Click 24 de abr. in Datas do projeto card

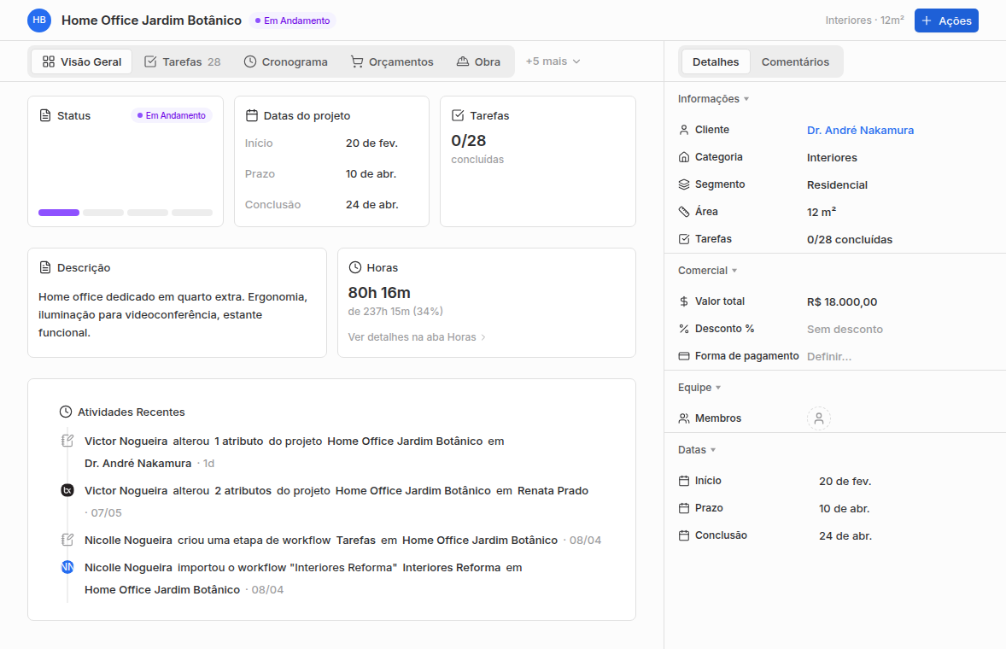[x=371, y=205]
